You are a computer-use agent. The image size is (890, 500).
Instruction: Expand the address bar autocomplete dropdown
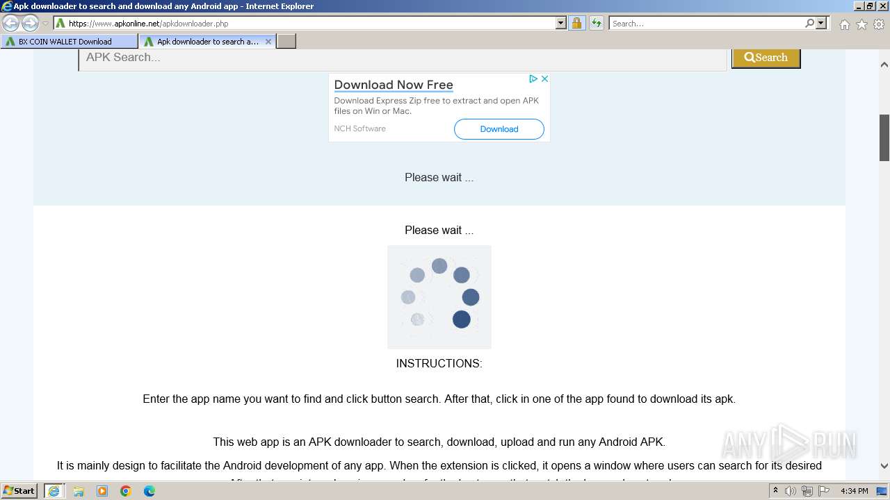pos(561,24)
